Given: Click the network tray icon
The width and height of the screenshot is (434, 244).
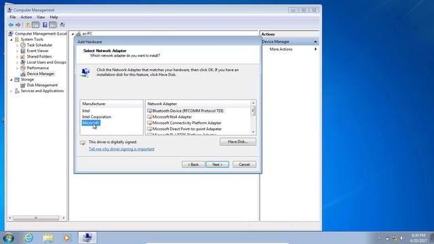Looking at the screenshot, I should (395, 238).
